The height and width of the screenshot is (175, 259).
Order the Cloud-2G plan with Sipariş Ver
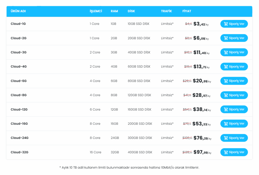coord(234,38)
